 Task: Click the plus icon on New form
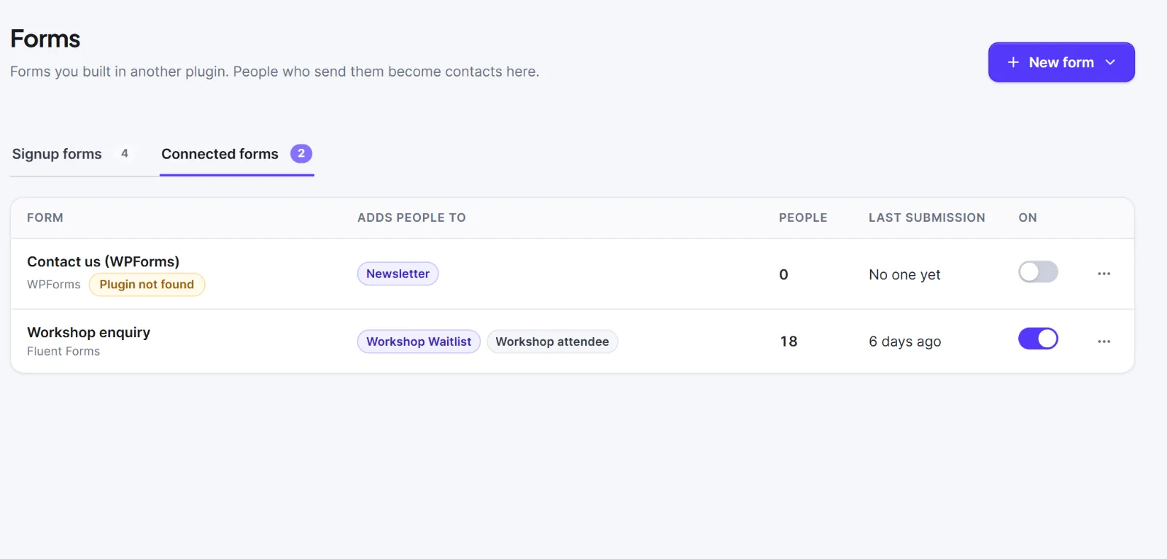(1013, 63)
